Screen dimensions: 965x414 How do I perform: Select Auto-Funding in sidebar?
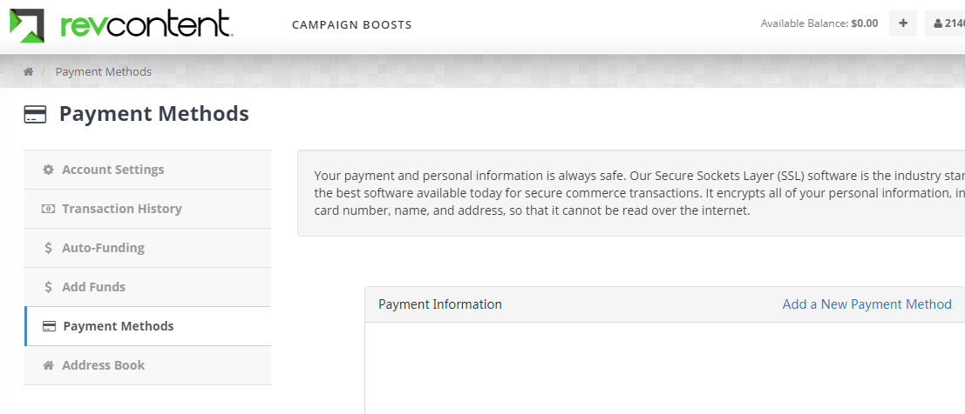point(103,248)
